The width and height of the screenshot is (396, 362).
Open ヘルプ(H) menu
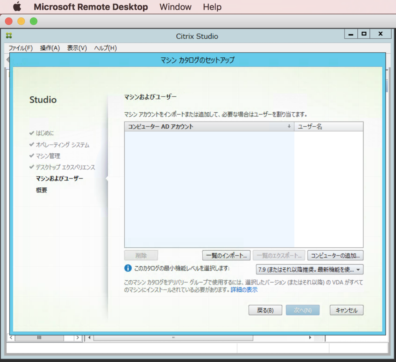(105, 48)
